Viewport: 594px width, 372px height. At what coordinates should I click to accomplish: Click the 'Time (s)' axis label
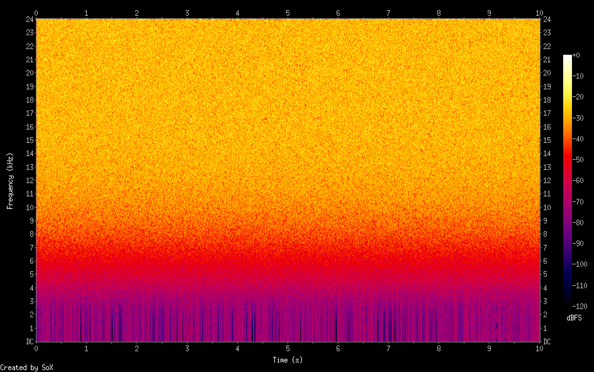[288, 360]
